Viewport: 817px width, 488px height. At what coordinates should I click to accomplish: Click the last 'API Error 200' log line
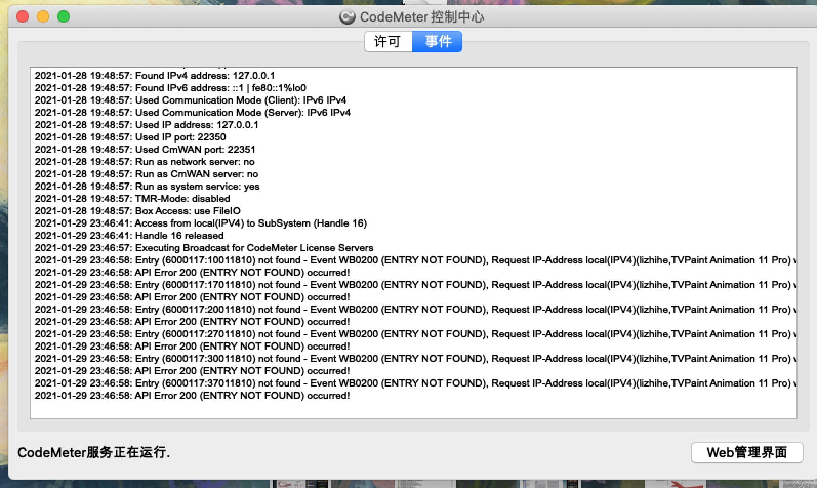tap(192, 395)
